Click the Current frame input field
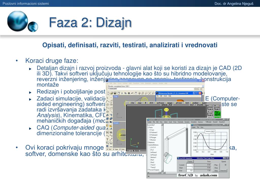The width and height of the screenshot is (260, 195). click(190, 165)
